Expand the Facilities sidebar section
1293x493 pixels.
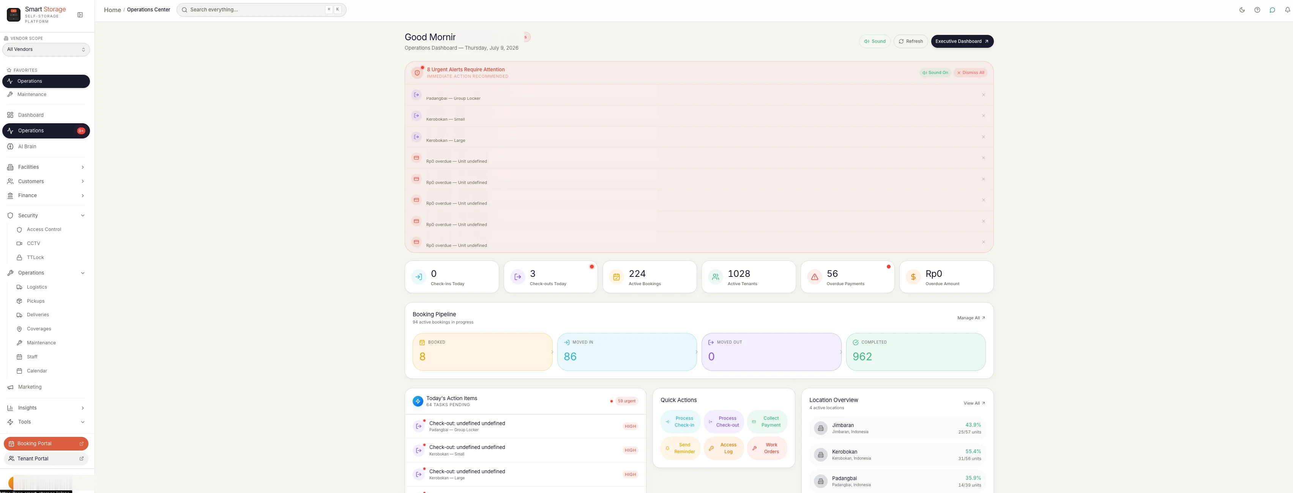pyautogui.click(x=46, y=167)
